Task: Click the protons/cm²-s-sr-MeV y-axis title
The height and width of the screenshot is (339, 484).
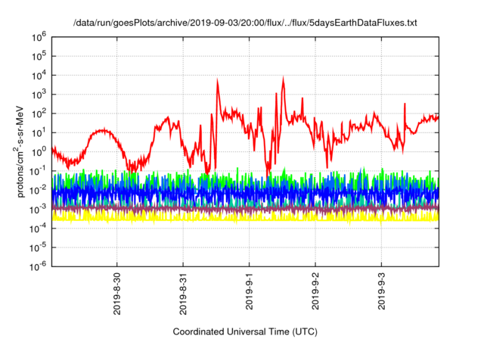Action: (19, 151)
